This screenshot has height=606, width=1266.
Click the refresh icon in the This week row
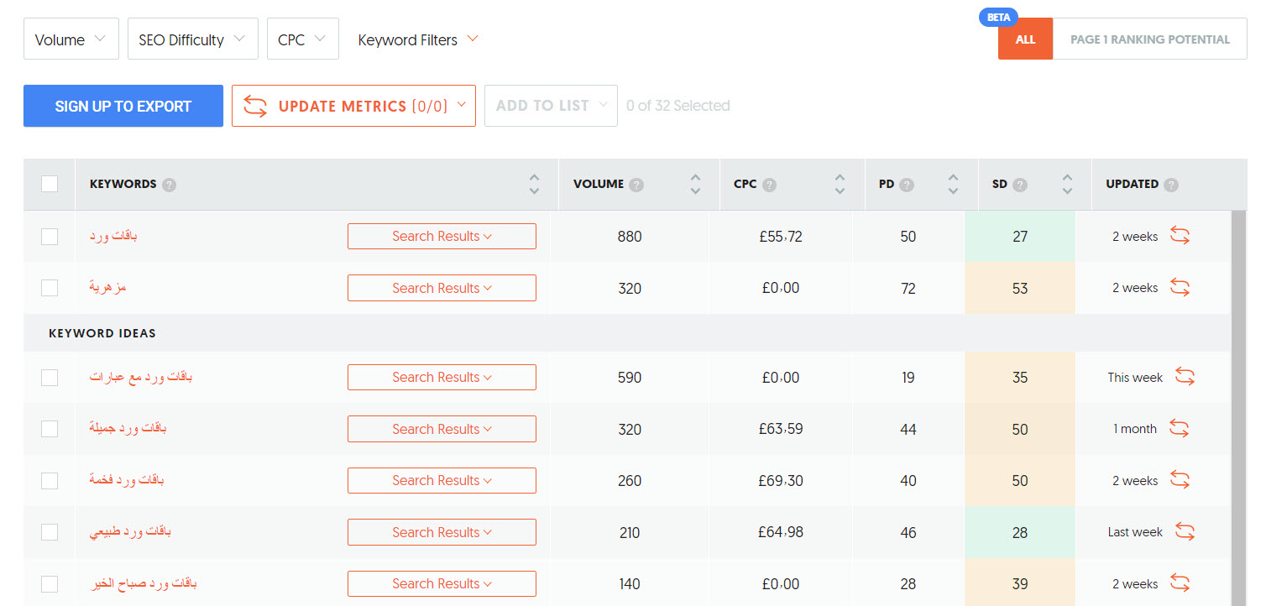pos(1184,378)
